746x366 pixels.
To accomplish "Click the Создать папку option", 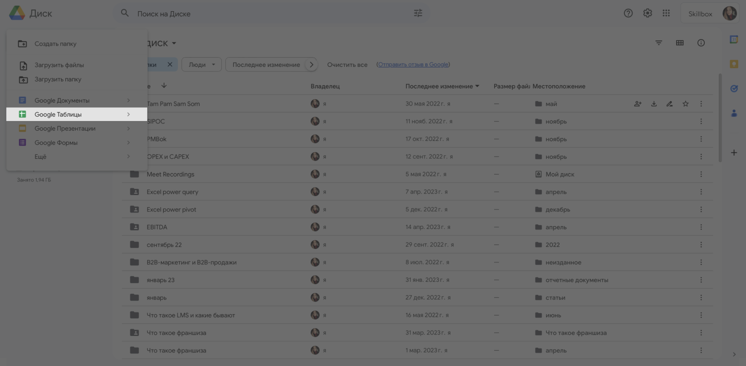I will point(55,44).
